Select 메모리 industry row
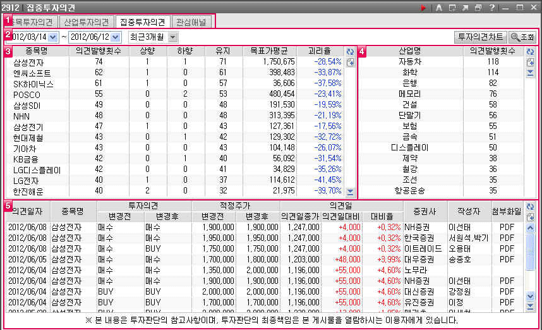The image size is (542, 330). pos(441,94)
